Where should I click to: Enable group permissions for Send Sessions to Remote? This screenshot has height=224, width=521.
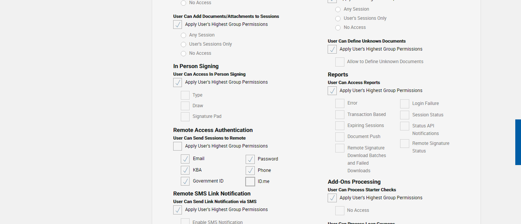(178, 146)
